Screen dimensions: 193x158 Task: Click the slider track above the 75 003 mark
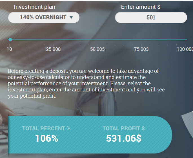(x=141, y=40)
